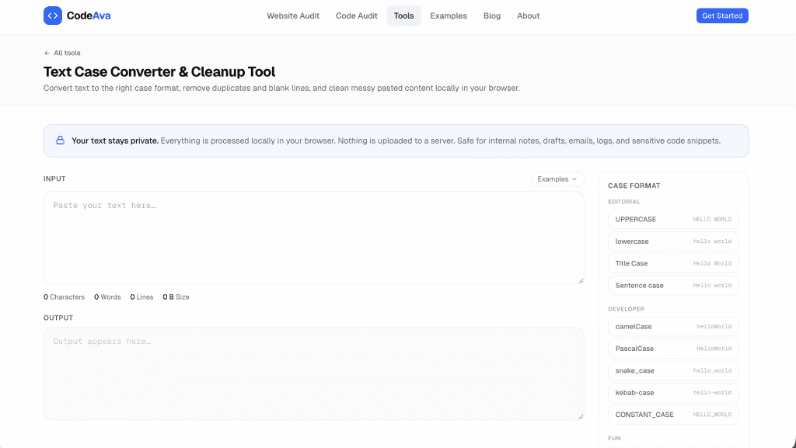Click the 0 B Size counter
Viewport: 796px width, 448px height.
[x=176, y=297]
